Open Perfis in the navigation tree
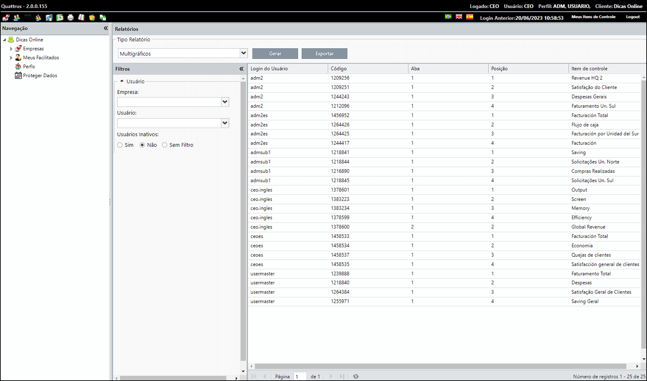 29,66
